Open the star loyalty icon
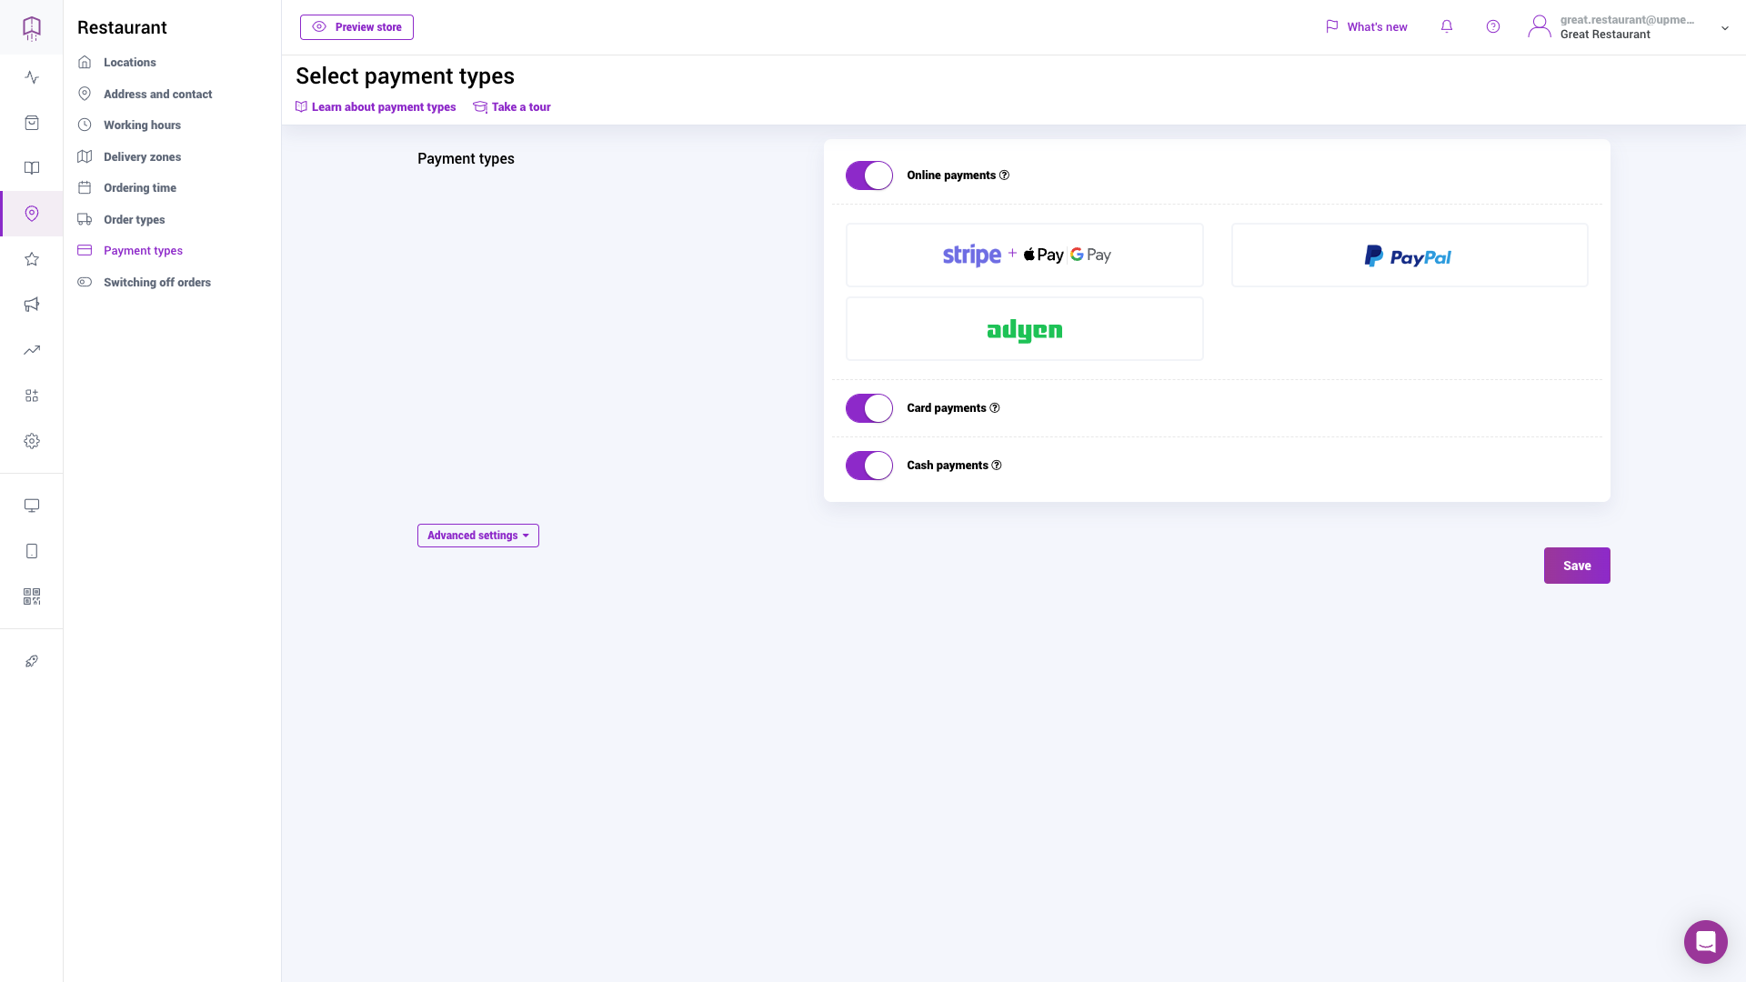The height and width of the screenshot is (982, 1746). pyautogui.click(x=32, y=259)
